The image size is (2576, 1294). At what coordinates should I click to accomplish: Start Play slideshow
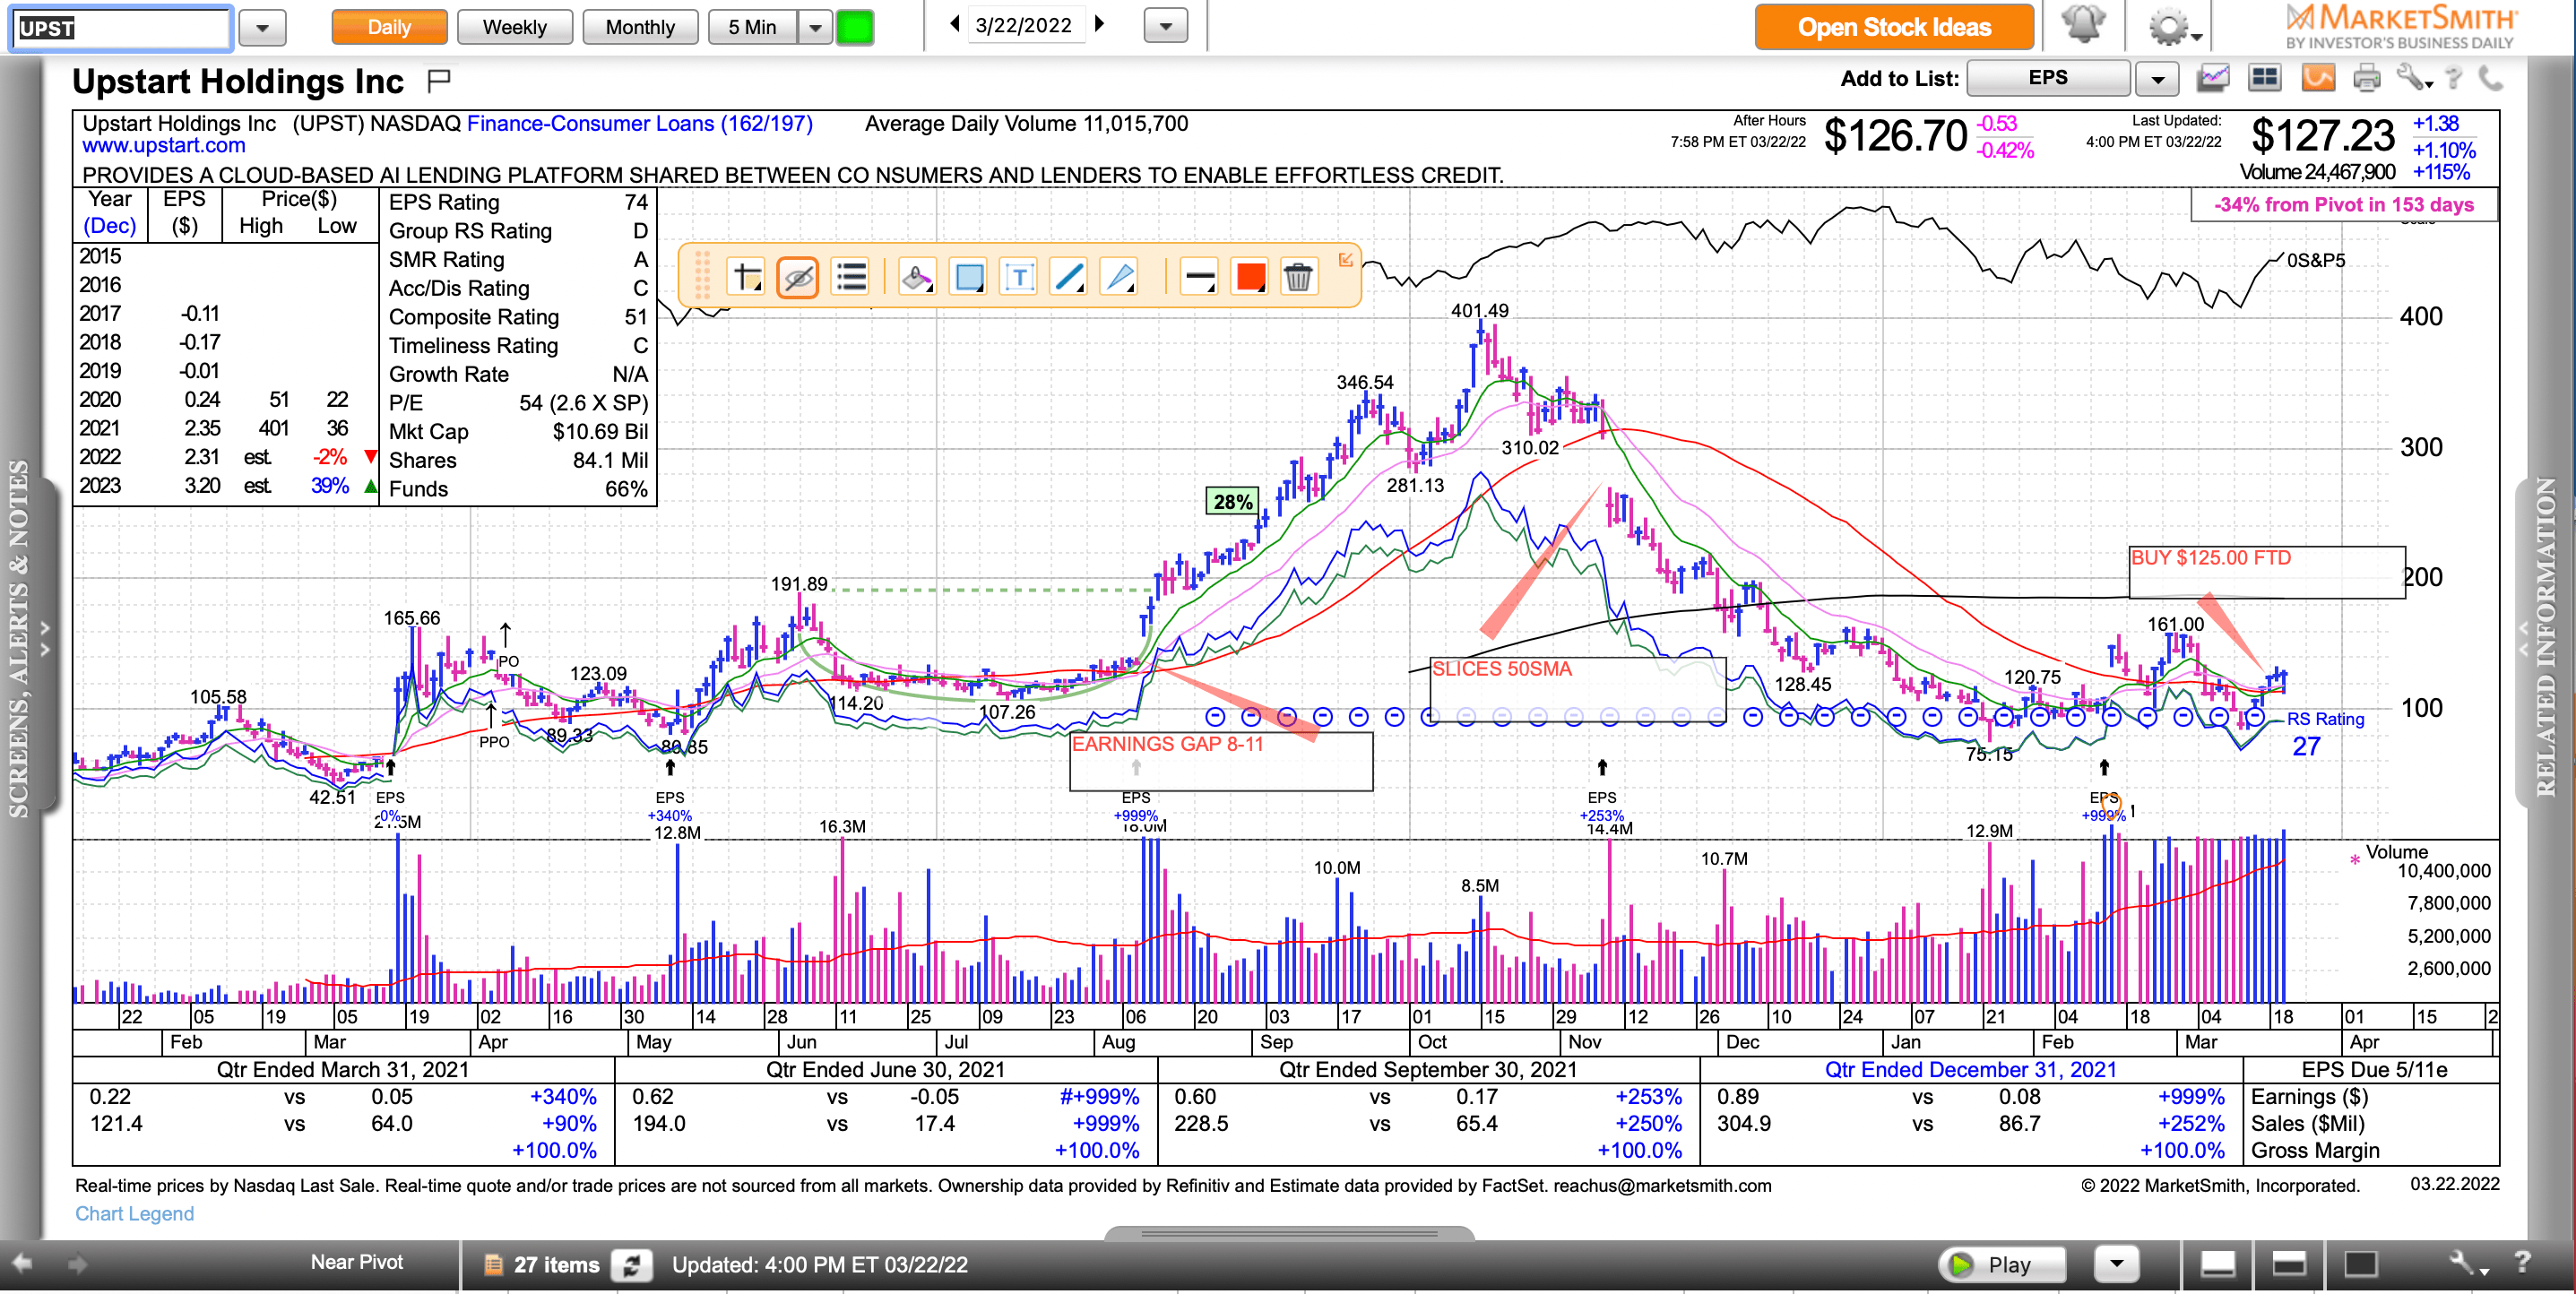2001,1264
